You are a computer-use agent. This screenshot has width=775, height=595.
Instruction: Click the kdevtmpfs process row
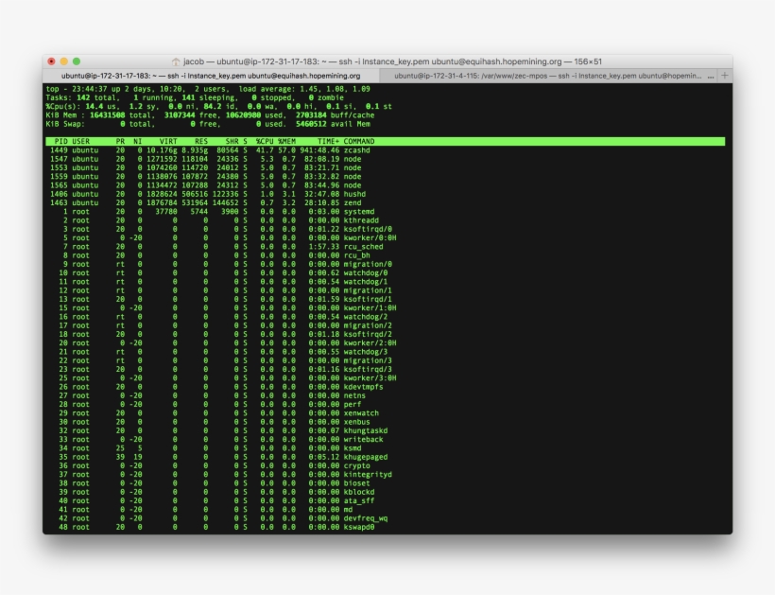tap(215, 387)
